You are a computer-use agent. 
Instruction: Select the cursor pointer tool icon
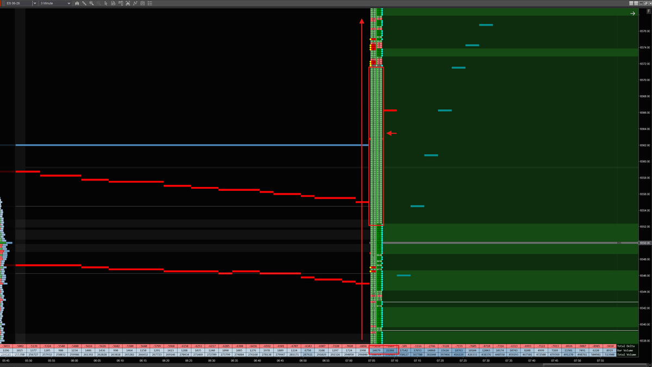[x=105, y=3]
